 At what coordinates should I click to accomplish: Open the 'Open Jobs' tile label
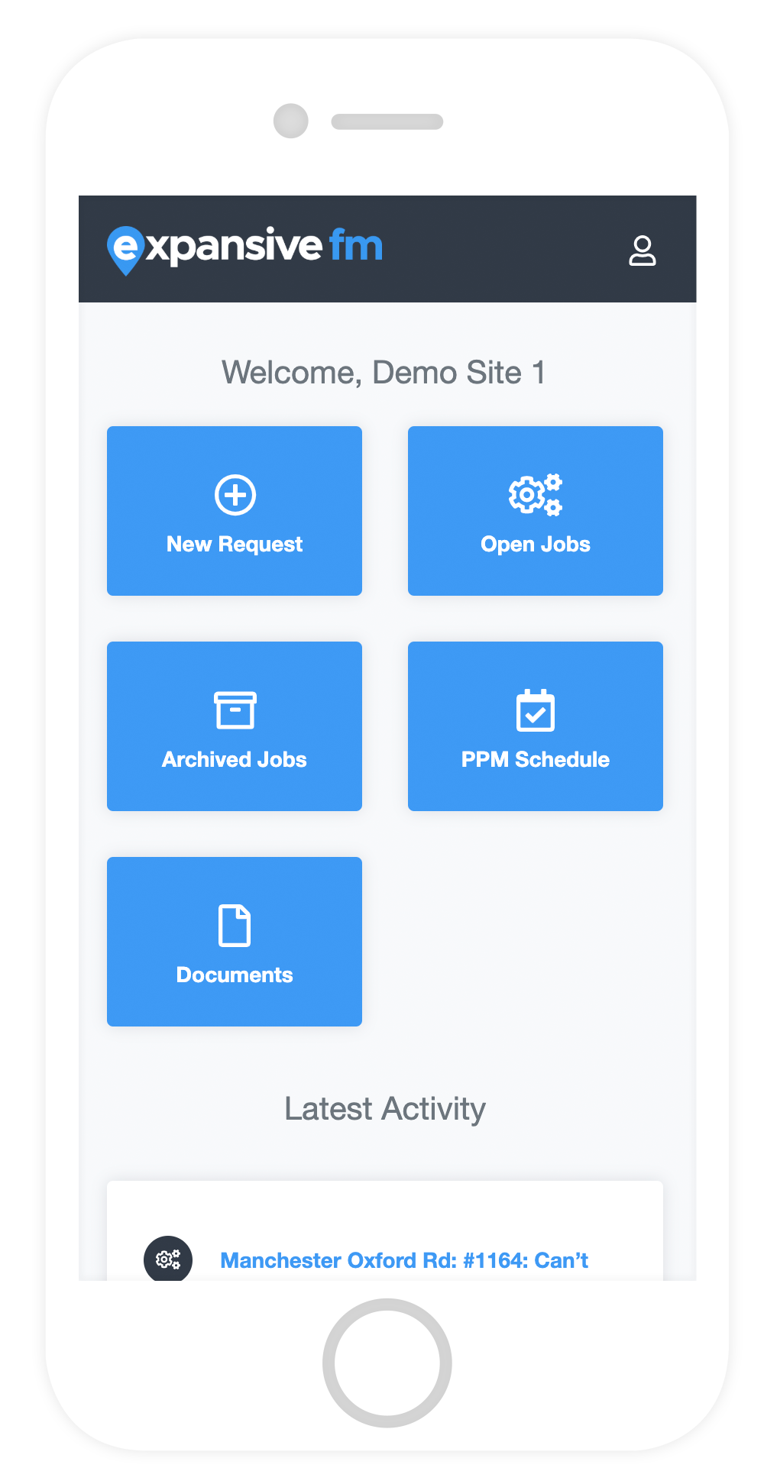(x=535, y=545)
